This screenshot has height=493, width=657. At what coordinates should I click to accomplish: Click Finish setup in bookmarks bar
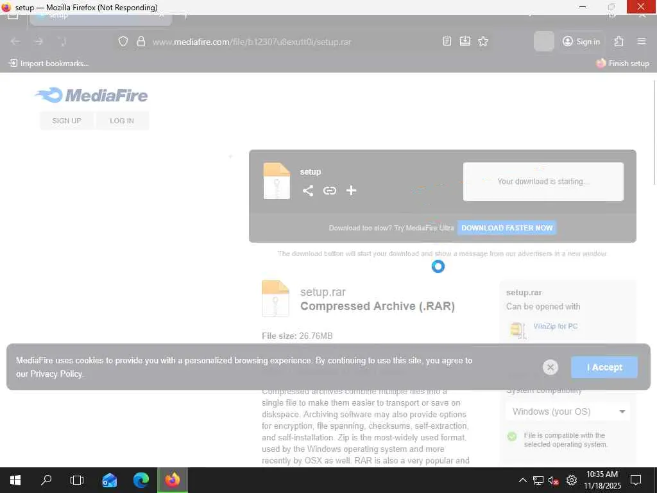pyautogui.click(x=622, y=64)
